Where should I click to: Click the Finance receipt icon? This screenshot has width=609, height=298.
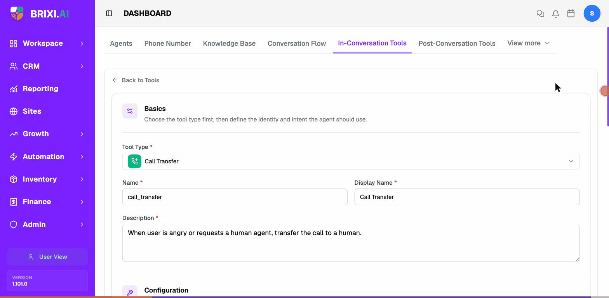click(14, 202)
